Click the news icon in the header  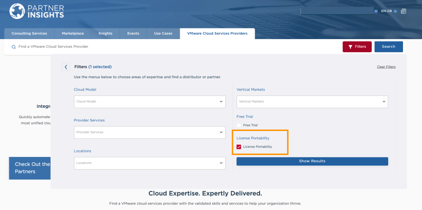(403, 11)
